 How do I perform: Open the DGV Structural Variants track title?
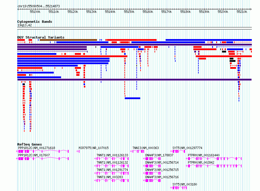point(41,37)
